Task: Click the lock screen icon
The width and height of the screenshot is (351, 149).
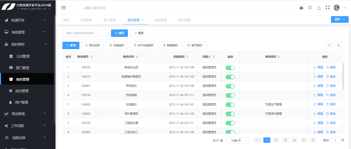Action: 301,8
